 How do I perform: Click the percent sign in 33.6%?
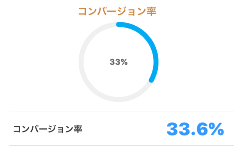click(215, 129)
